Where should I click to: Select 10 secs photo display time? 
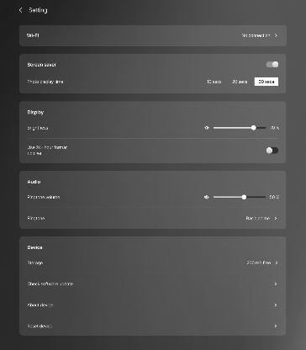coord(214,82)
